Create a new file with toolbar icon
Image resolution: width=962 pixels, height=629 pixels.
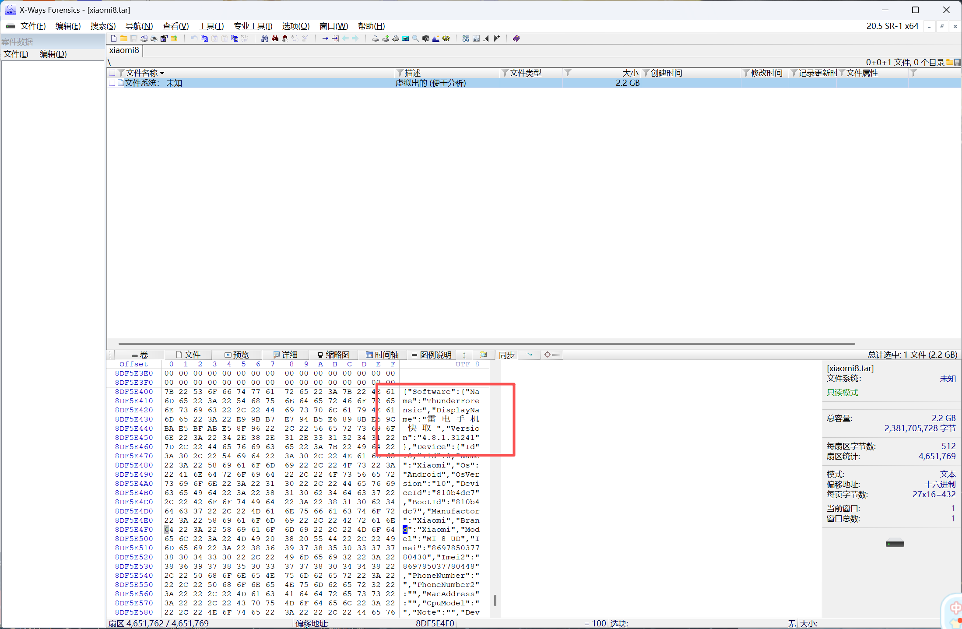pos(114,39)
